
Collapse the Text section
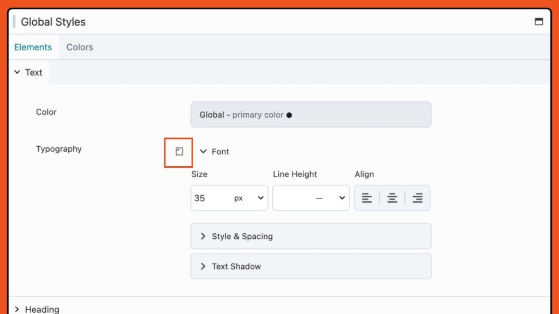(28, 72)
